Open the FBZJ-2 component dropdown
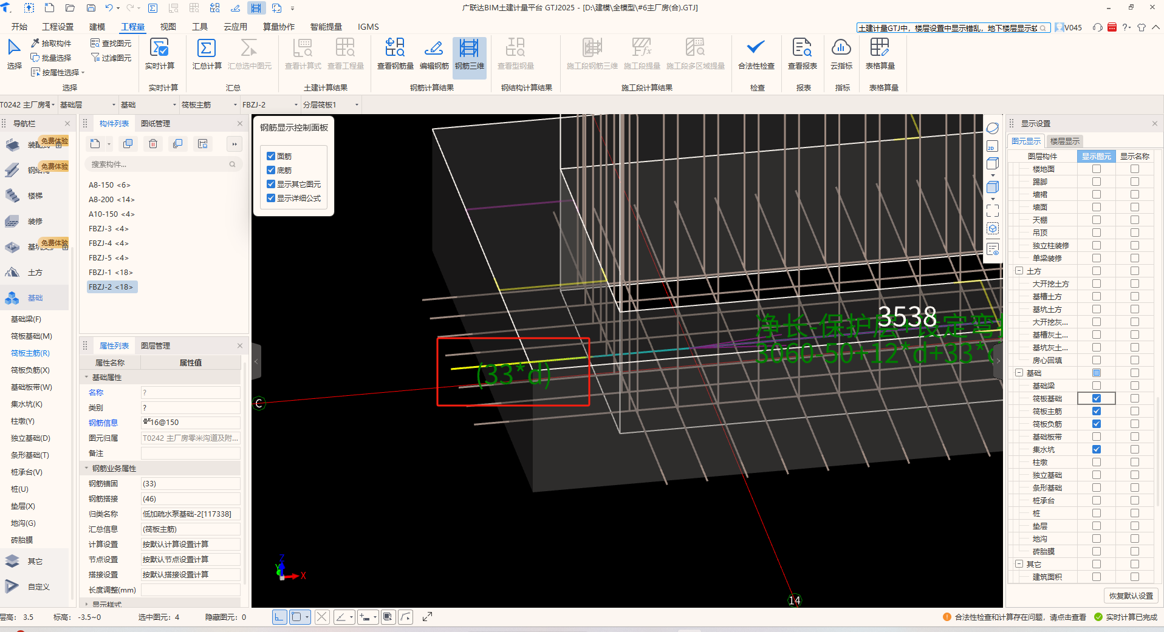 [270, 104]
